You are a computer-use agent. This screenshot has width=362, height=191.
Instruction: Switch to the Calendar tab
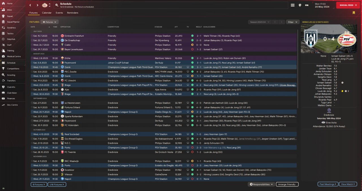click(47, 13)
